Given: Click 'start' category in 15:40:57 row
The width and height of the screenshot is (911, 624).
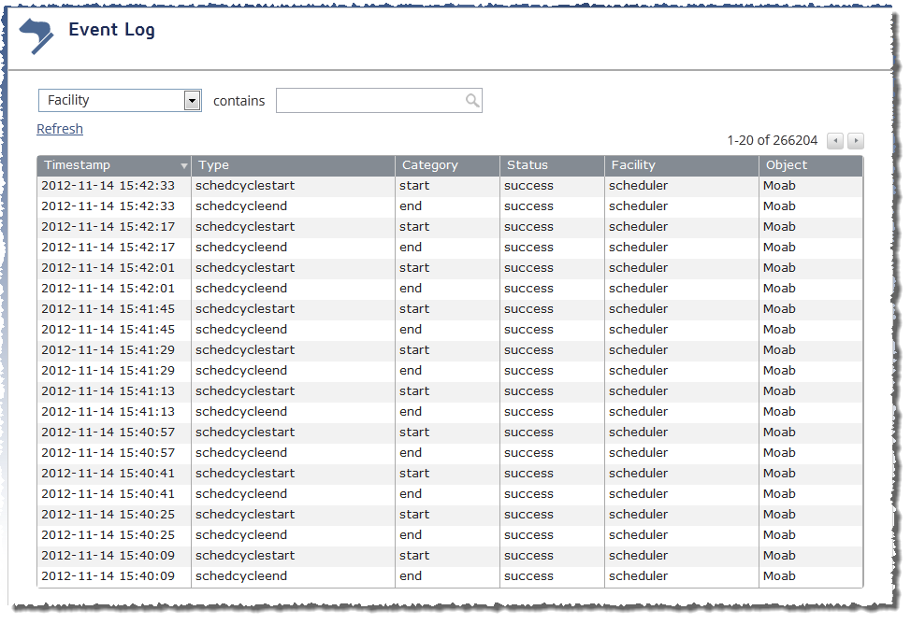Looking at the screenshot, I should click(x=414, y=433).
